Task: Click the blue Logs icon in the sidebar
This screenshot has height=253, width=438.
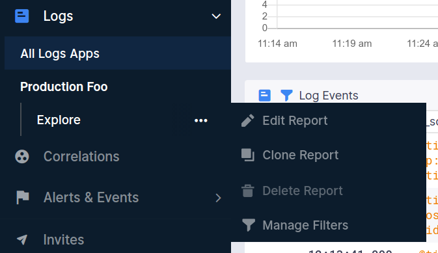Action: 21,16
